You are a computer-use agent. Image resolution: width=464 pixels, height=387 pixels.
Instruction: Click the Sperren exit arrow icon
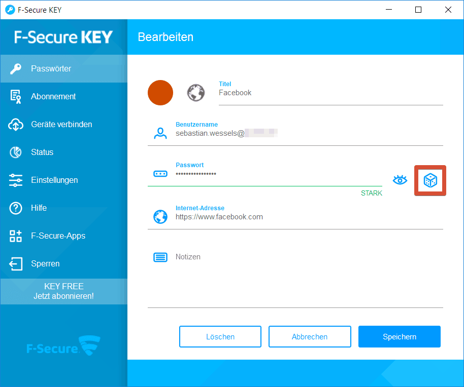pos(16,263)
